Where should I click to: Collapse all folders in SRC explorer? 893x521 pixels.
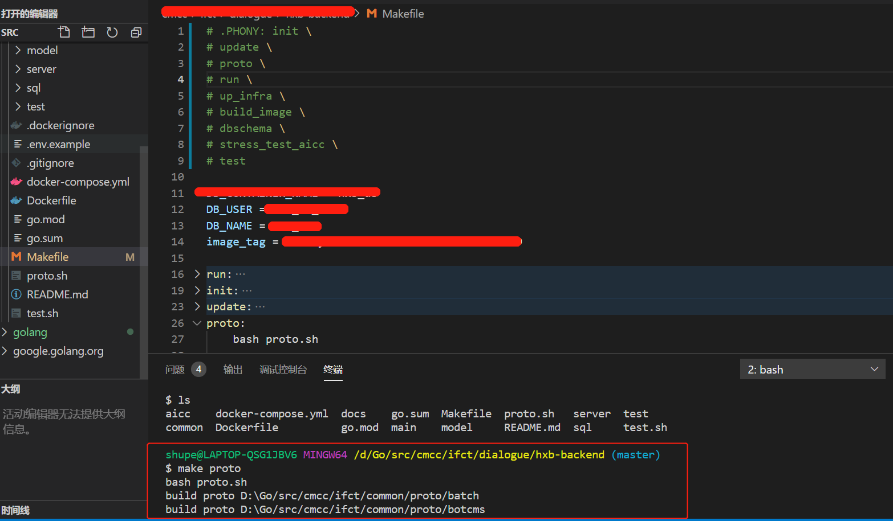click(x=136, y=32)
